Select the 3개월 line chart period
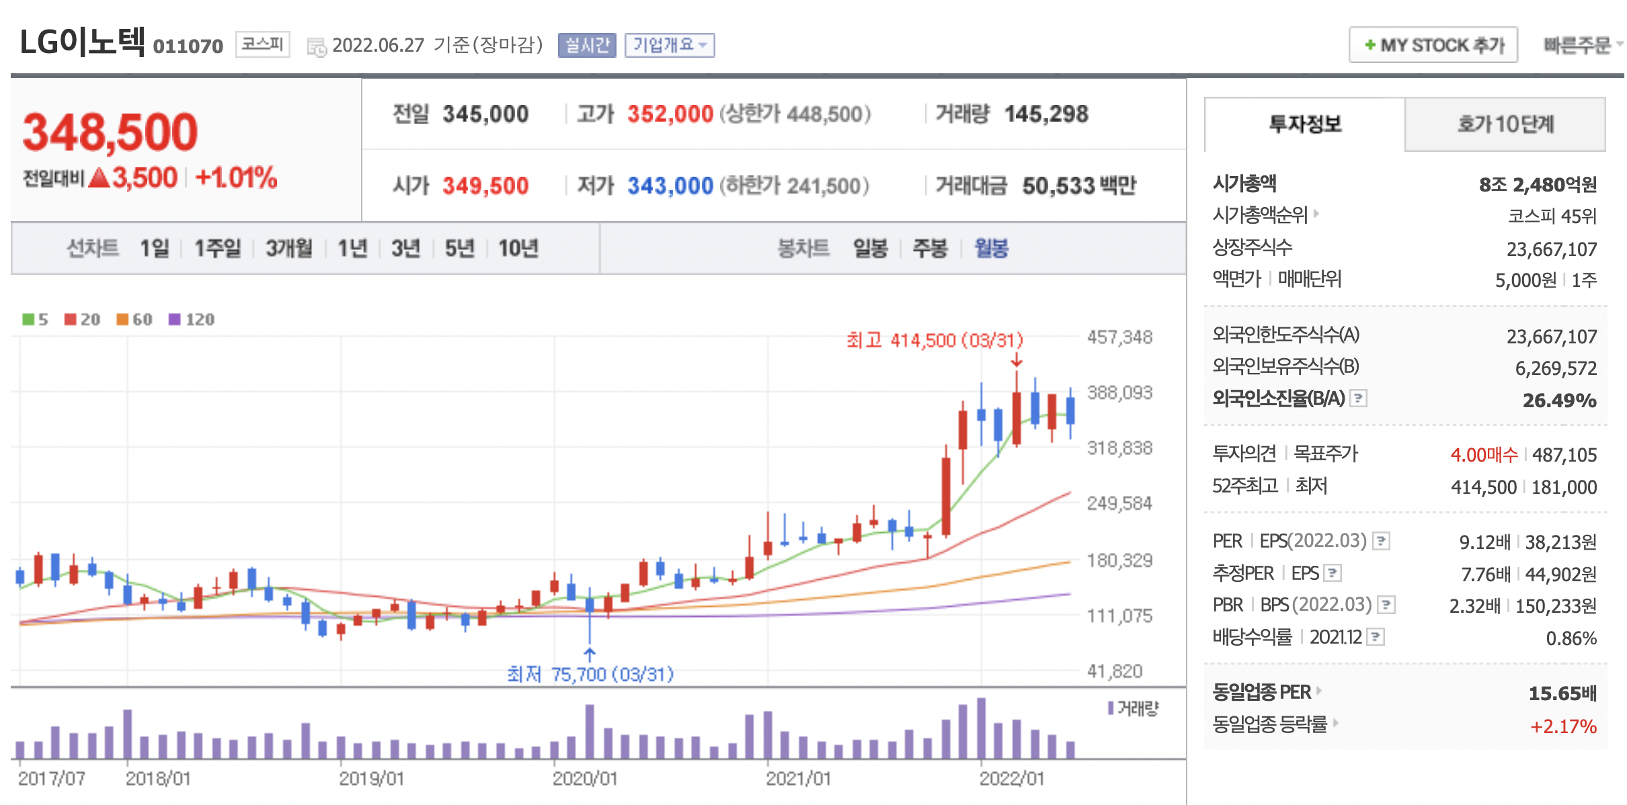Screen dimensions: 1627x805 click(x=289, y=248)
